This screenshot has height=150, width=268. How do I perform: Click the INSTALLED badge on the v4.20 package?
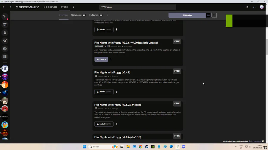99,46
